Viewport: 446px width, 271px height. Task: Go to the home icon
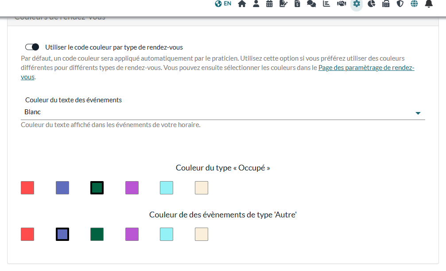[242, 4]
